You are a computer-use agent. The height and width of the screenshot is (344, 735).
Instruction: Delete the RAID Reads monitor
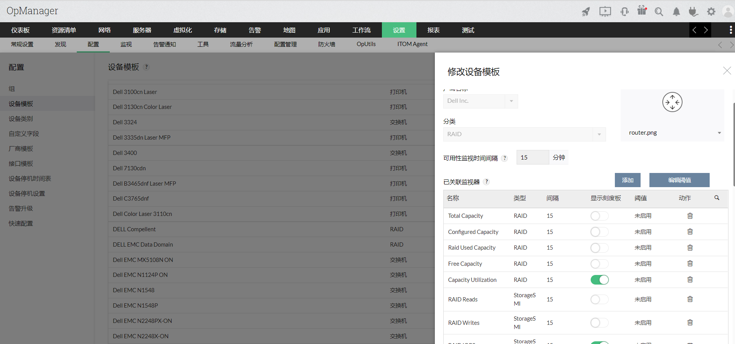pos(690,299)
